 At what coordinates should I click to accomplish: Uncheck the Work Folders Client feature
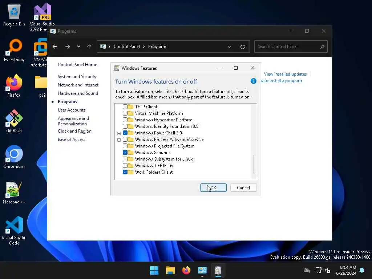point(125,172)
